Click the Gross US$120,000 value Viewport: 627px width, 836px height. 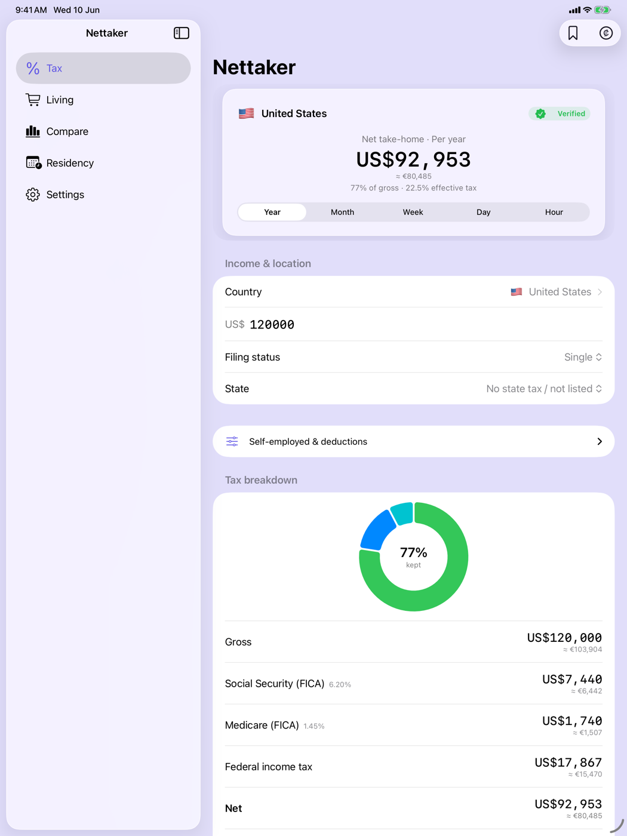point(564,638)
